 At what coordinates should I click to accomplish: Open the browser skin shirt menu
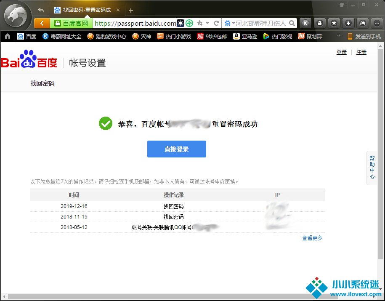tap(341, 5)
